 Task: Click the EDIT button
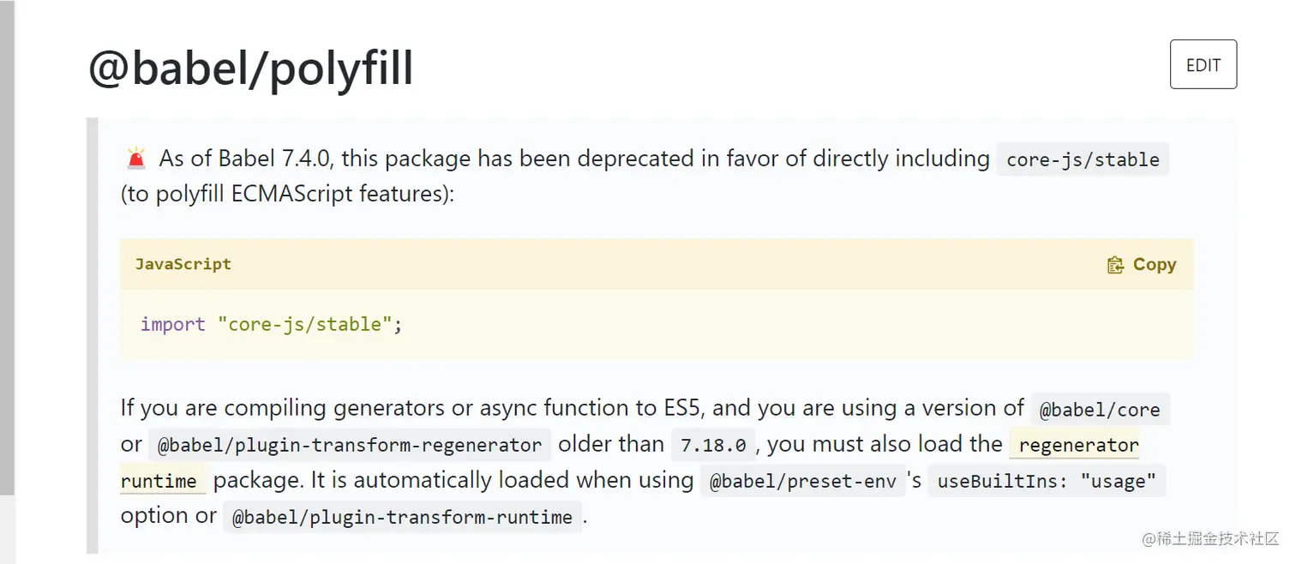point(1203,65)
